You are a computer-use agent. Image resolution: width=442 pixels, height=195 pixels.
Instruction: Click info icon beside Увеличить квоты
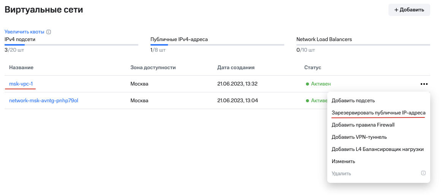tap(49, 32)
